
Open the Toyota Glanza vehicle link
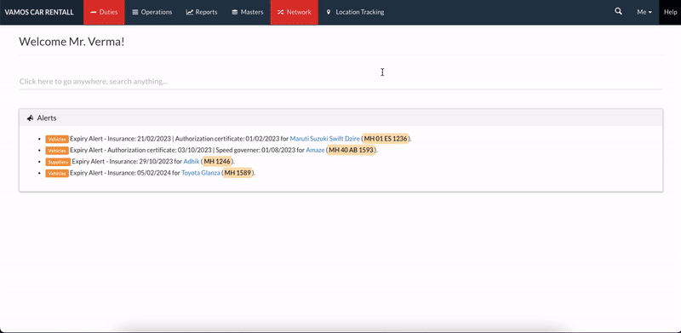tap(201, 173)
